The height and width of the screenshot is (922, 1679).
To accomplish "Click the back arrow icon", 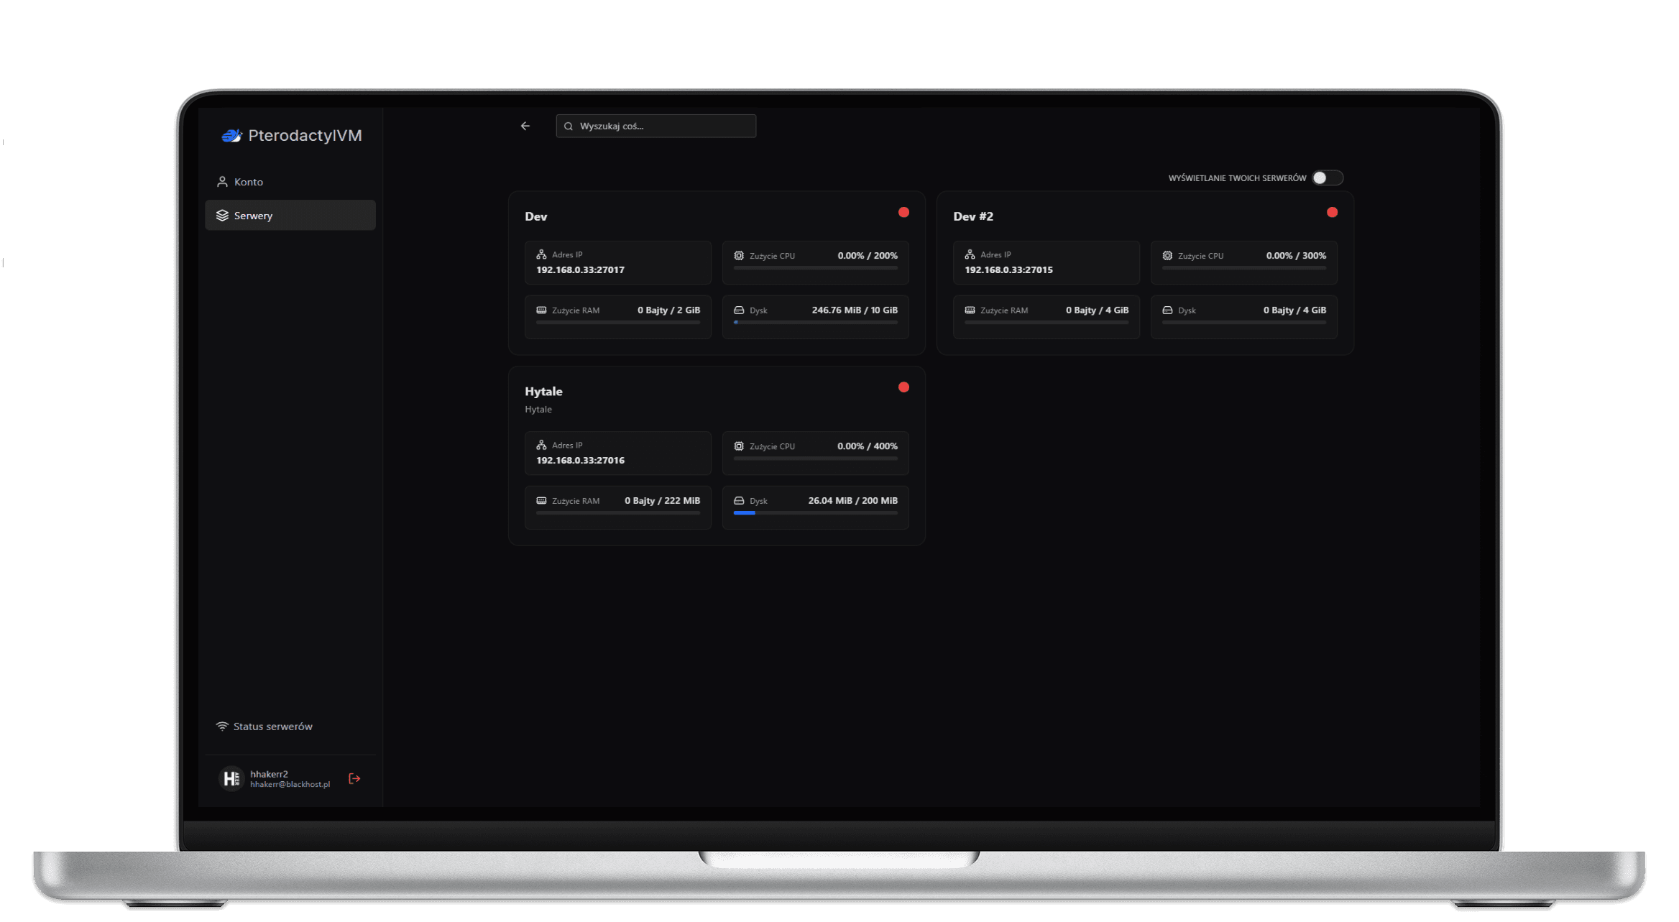I will (525, 126).
